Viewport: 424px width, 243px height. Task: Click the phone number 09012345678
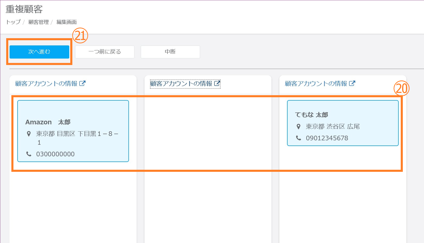point(327,138)
